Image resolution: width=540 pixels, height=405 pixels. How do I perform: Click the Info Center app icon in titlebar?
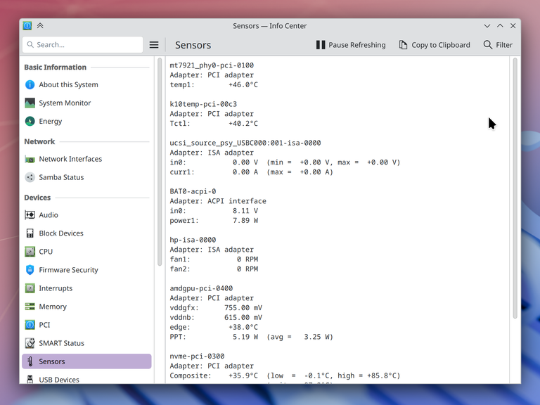click(27, 26)
